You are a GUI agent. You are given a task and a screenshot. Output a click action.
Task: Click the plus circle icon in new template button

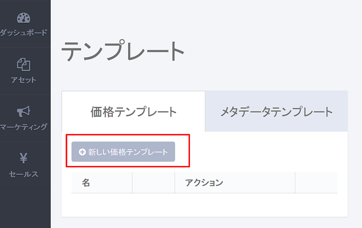(82, 152)
